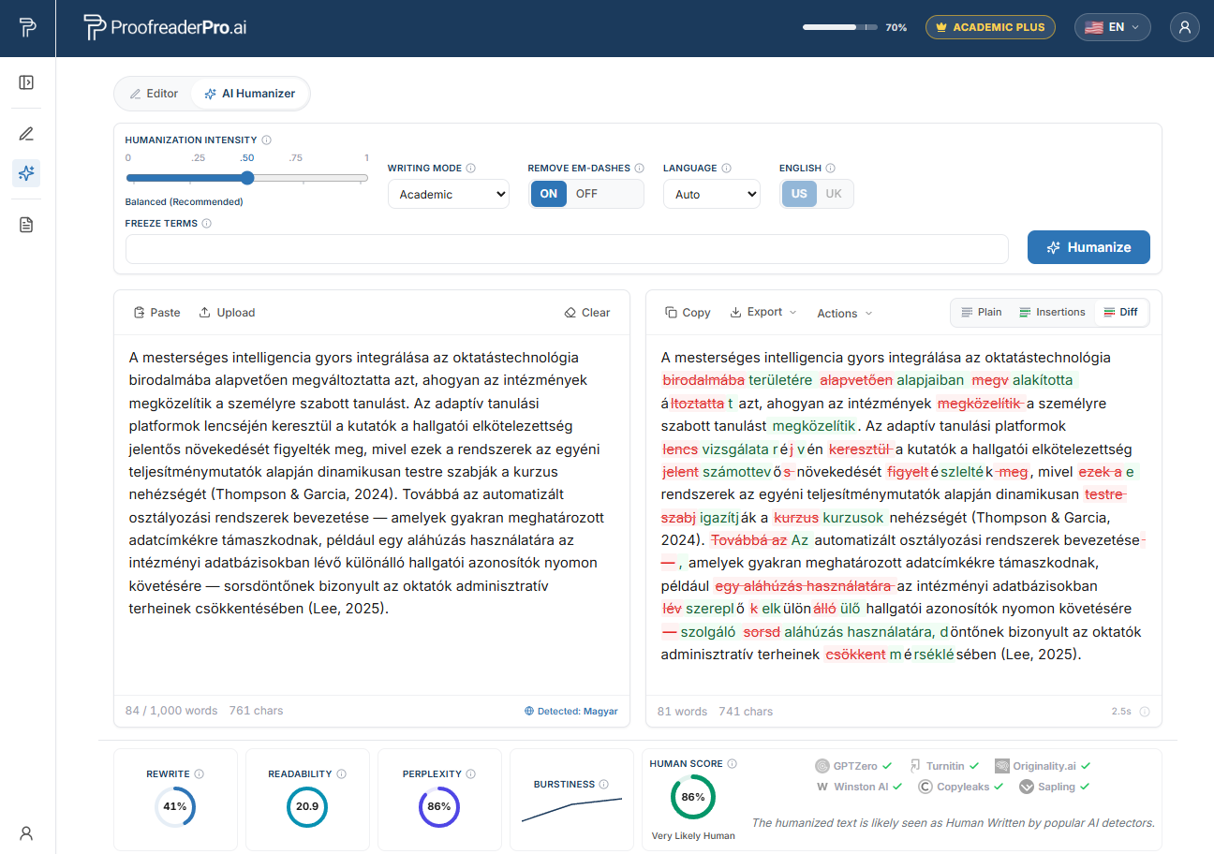This screenshot has width=1214, height=854.
Task: Click the Remove Em-Dashes info icon
Action: pyautogui.click(x=640, y=169)
